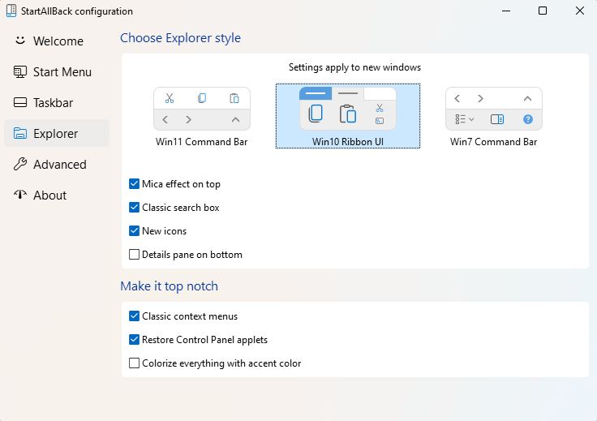Turn off New icons checkbox

[x=135, y=231]
